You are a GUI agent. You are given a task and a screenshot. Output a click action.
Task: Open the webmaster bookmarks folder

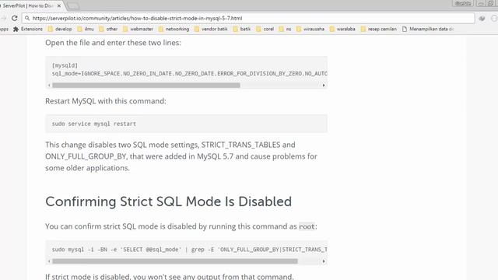point(138,29)
